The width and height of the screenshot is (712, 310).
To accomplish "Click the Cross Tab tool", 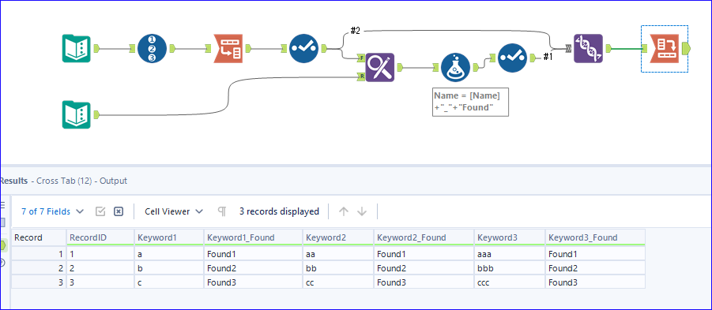I will pos(665,48).
